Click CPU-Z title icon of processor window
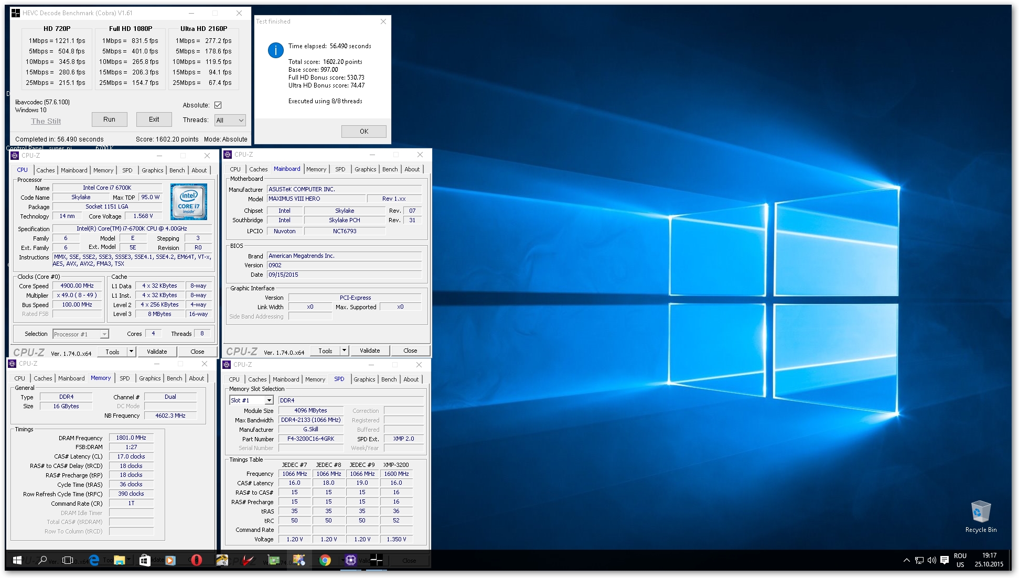1019x578 pixels. [x=15, y=156]
